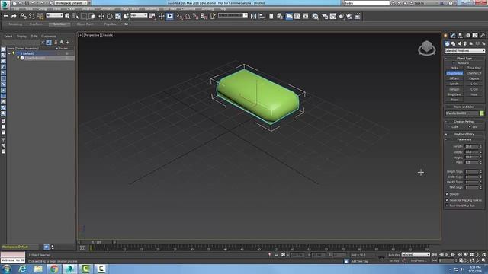Open the 3ds Max application menu logo

pos(5,5)
